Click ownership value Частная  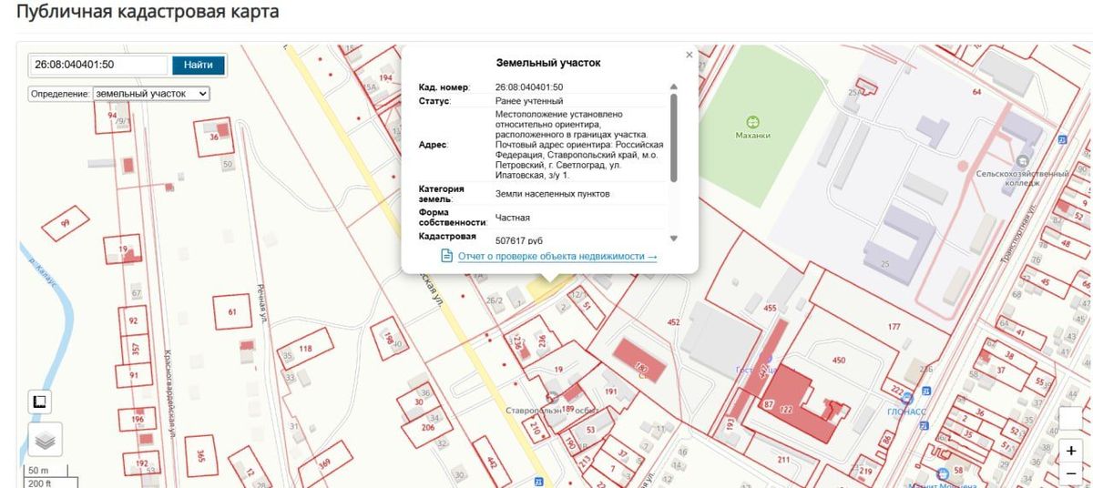513,218
